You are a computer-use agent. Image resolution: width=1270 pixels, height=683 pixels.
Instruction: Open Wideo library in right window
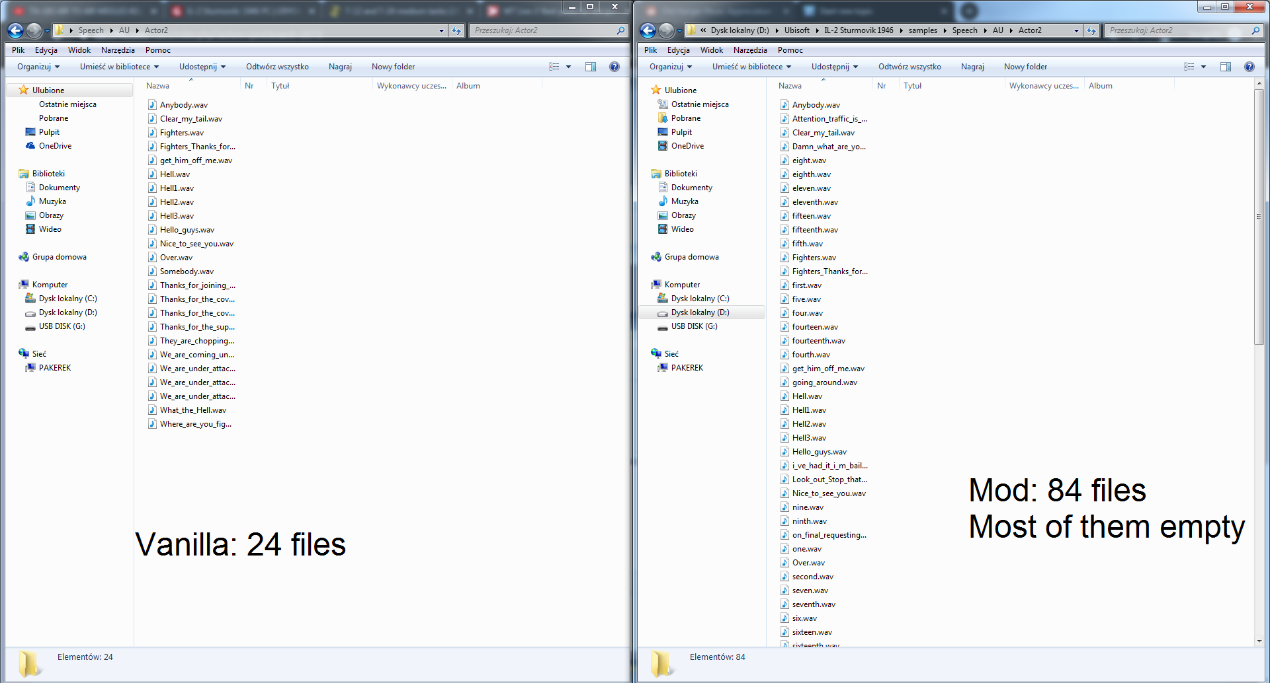(x=683, y=229)
